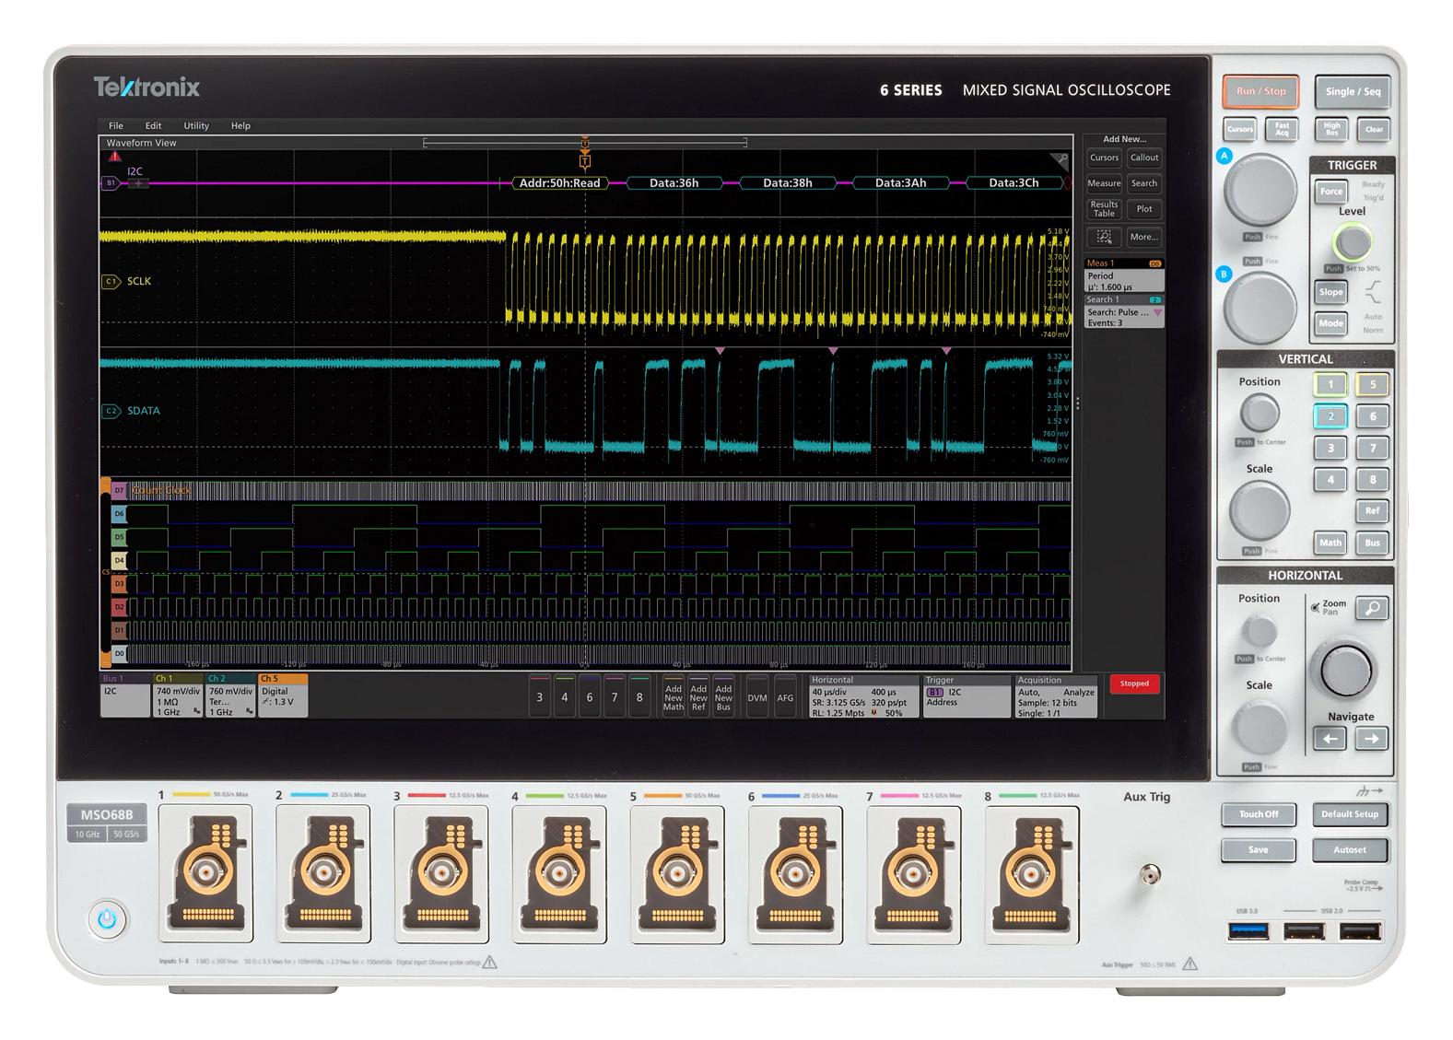Viewport: 1453px width, 1040px height.
Task: Hit the trigger Force button
Action: (x=1331, y=192)
